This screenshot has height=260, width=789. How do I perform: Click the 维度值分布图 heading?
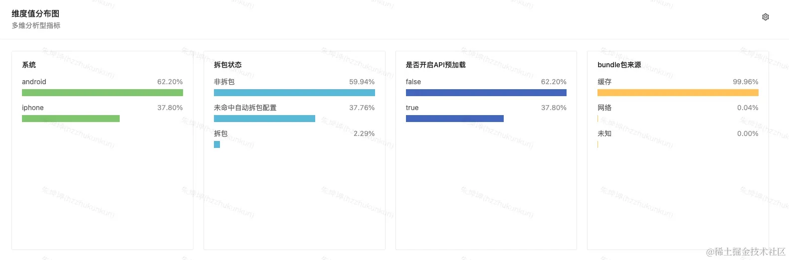(35, 13)
